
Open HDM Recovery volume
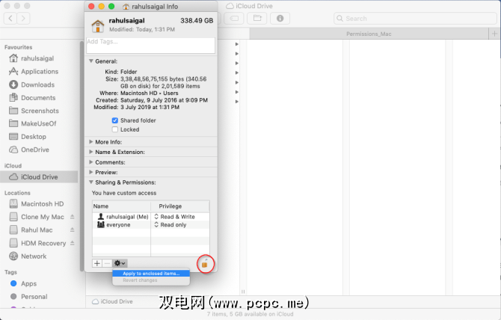37,243
